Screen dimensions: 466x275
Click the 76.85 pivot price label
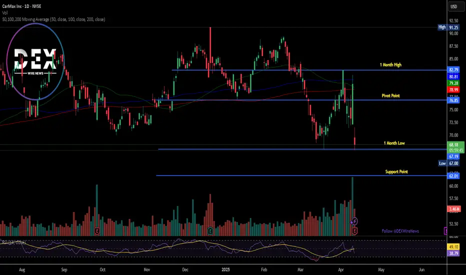pyautogui.click(x=453, y=100)
